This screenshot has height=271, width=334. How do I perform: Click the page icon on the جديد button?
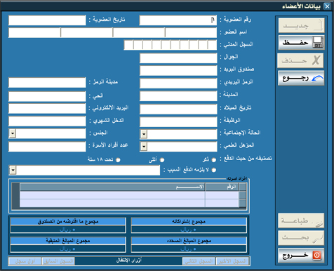tap(319, 25)
